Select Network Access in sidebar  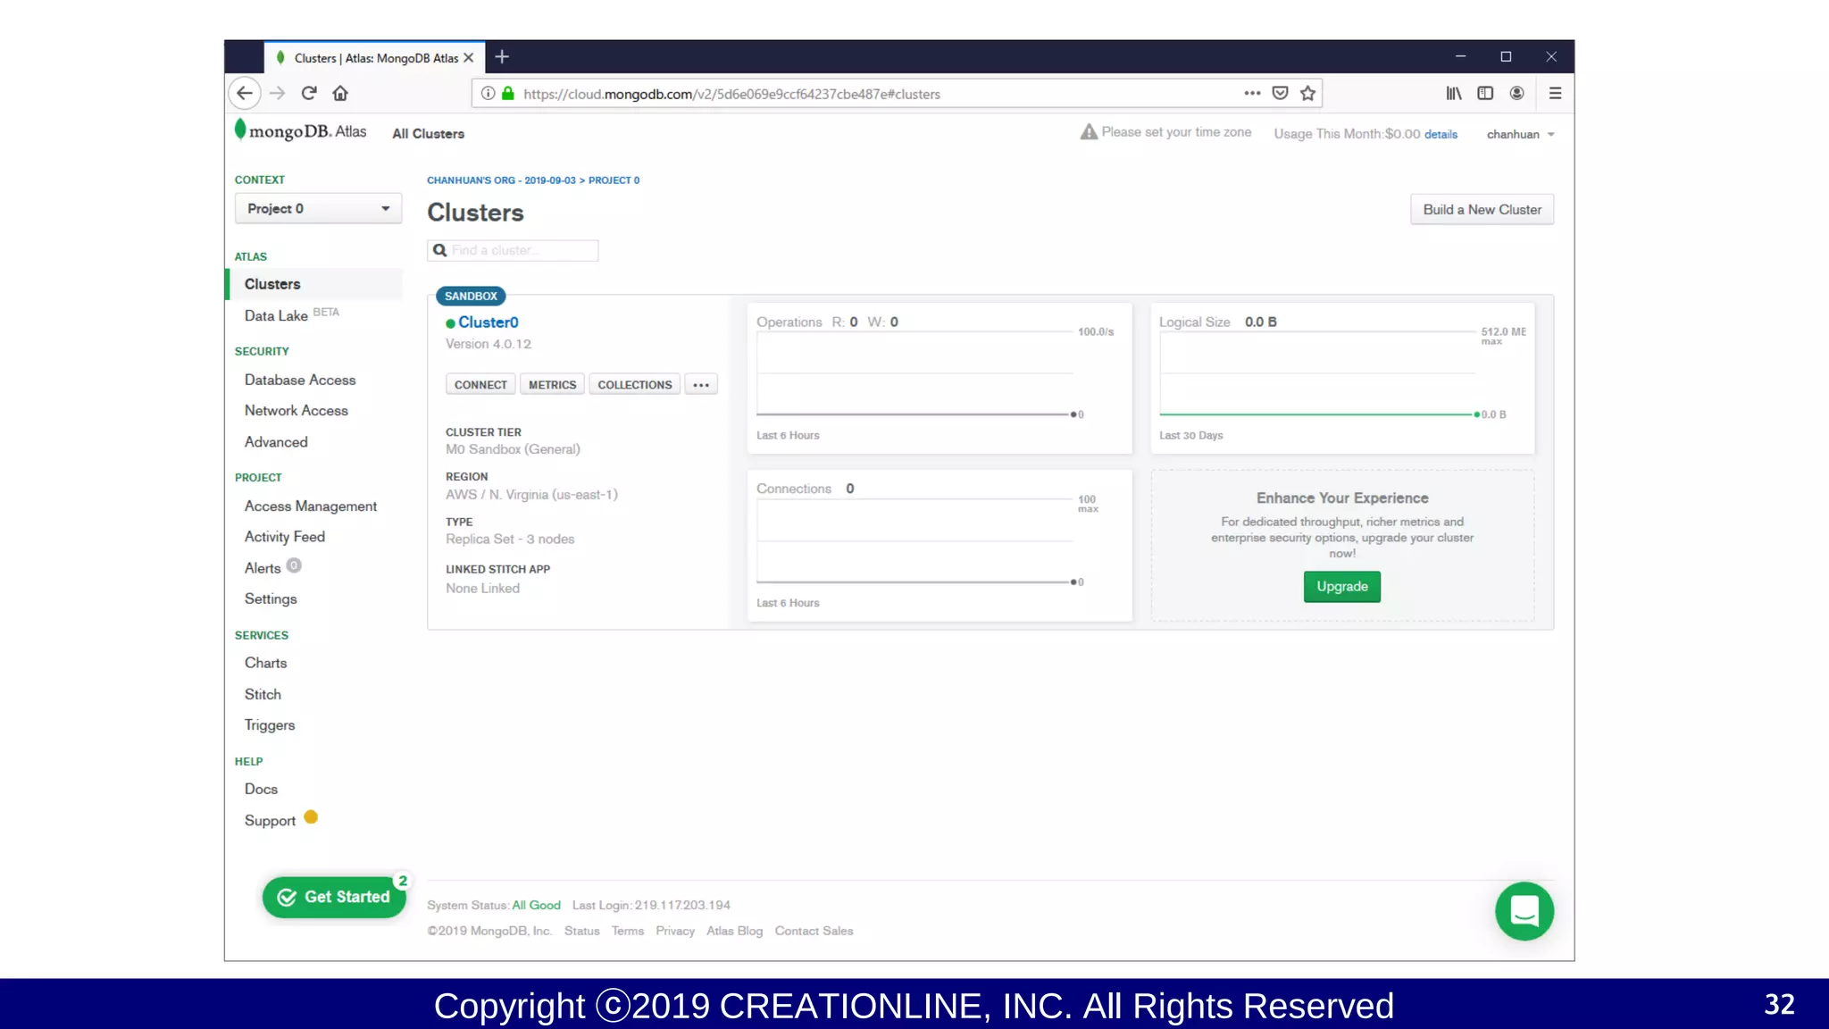296,411
